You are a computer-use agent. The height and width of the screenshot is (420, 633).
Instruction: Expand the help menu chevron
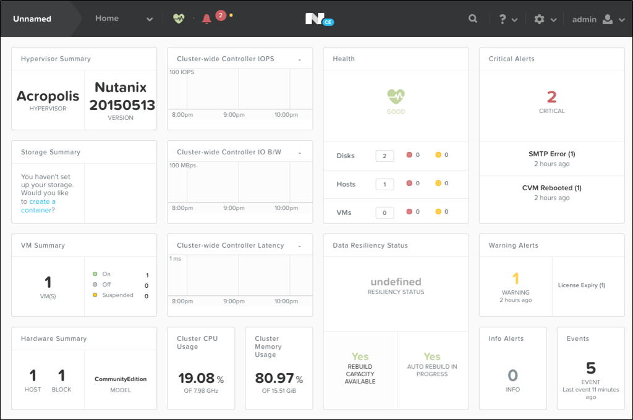(514, 20)
